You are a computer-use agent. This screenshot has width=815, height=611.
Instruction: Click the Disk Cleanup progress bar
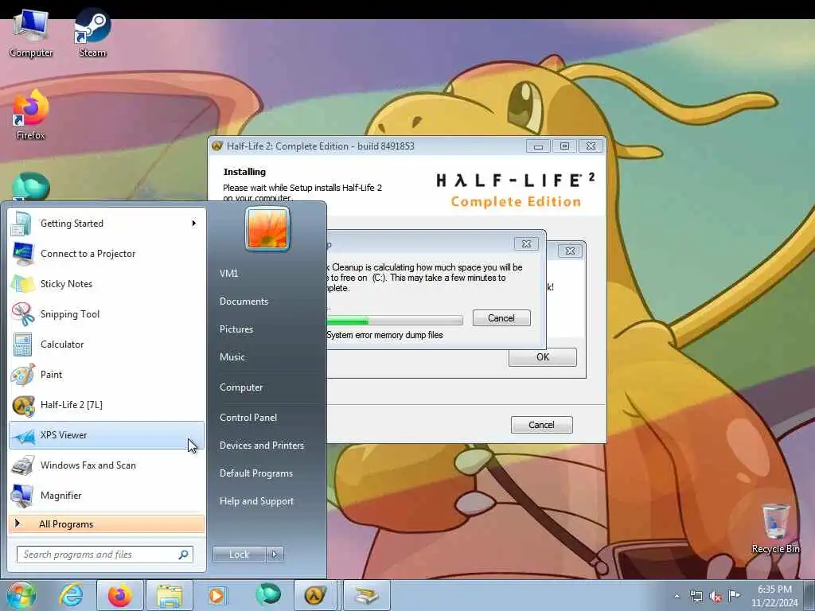pyautogui.click(x=395, y=321)
